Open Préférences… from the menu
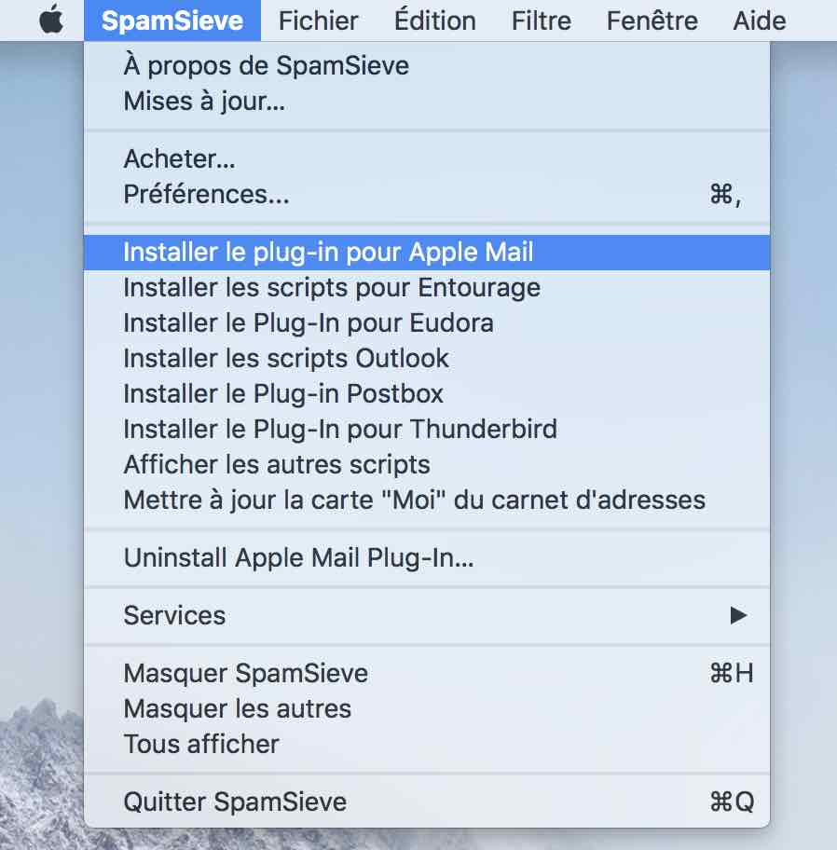The width and height of the screenshot is (837, 850). click(427, 194)
